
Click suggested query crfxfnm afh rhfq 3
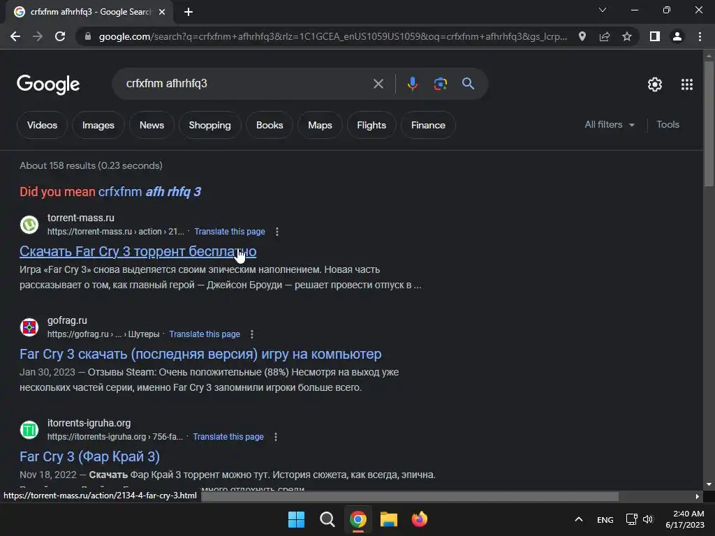(x=149, y=192)
